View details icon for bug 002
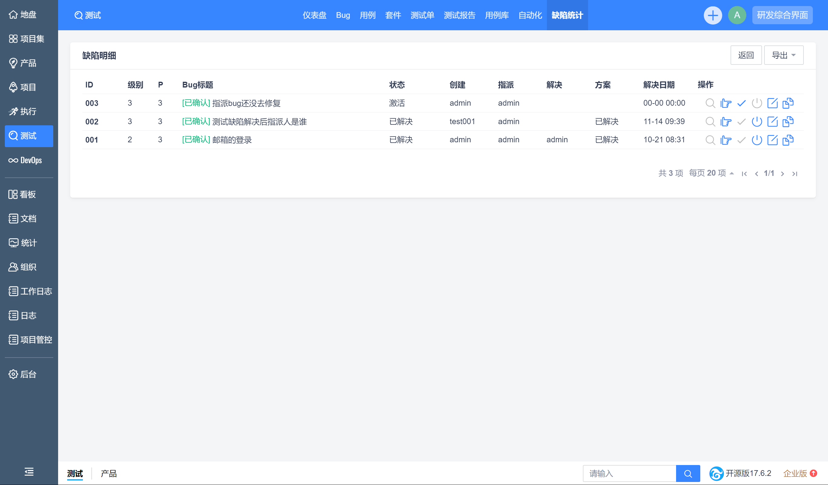 (x=710, y=122)
